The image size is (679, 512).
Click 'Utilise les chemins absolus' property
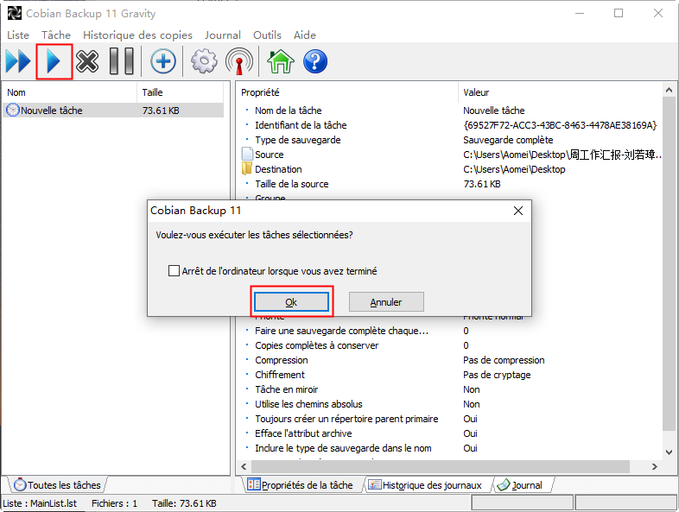(308, 404)
